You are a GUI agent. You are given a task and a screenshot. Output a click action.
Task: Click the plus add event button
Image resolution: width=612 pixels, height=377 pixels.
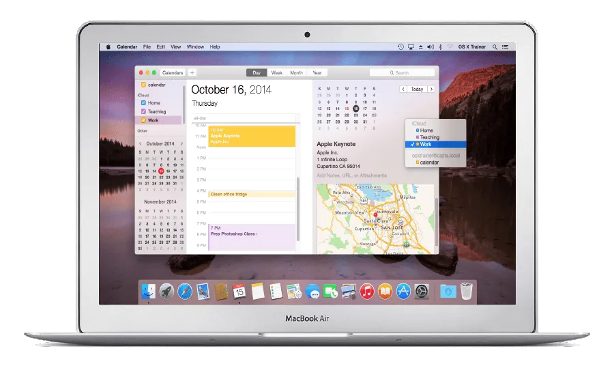[192, 72]
